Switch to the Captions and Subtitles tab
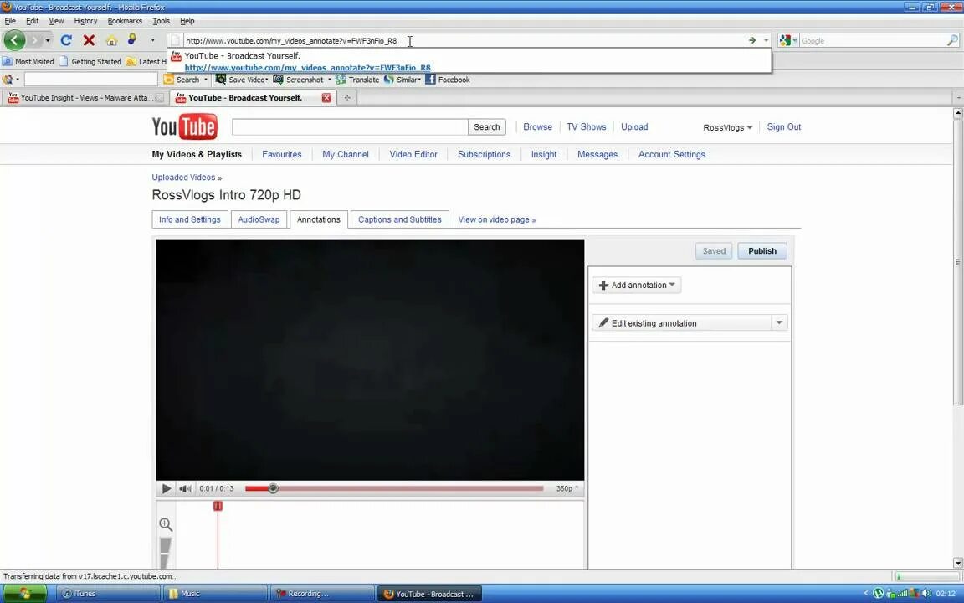 (x=399, y=219)
